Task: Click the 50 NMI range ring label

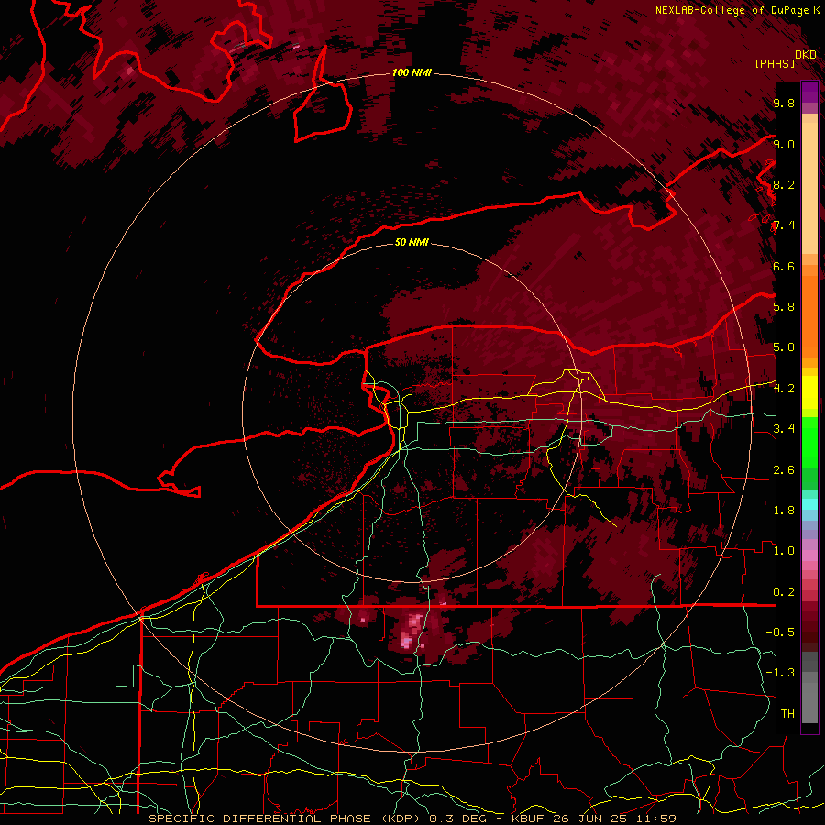Action: coord(412,242)
